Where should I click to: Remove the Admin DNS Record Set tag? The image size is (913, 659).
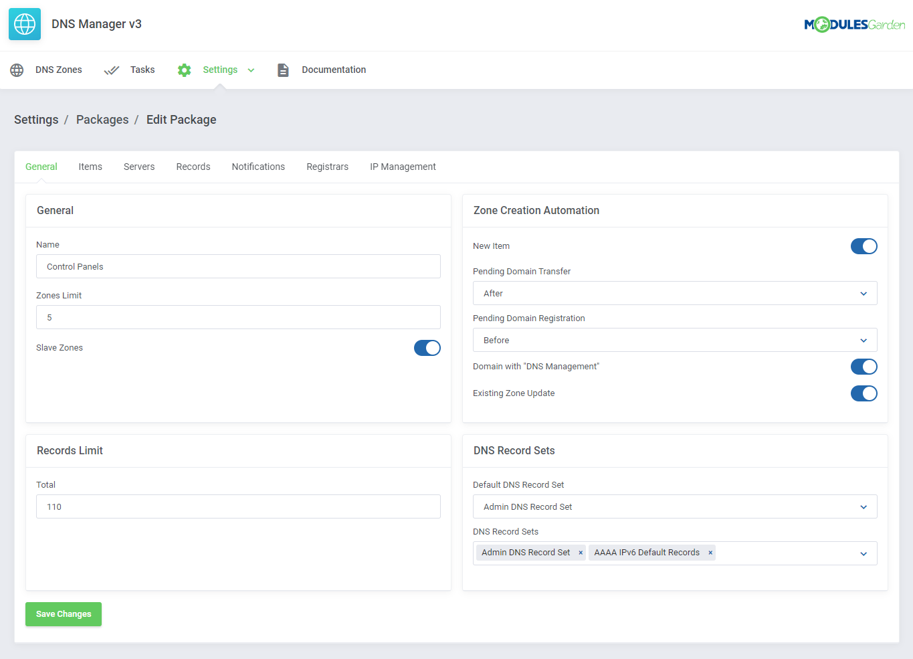581,553
